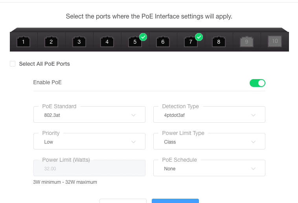
Task: Click the white outlined bottom button
Action: [x=123, y=201]
